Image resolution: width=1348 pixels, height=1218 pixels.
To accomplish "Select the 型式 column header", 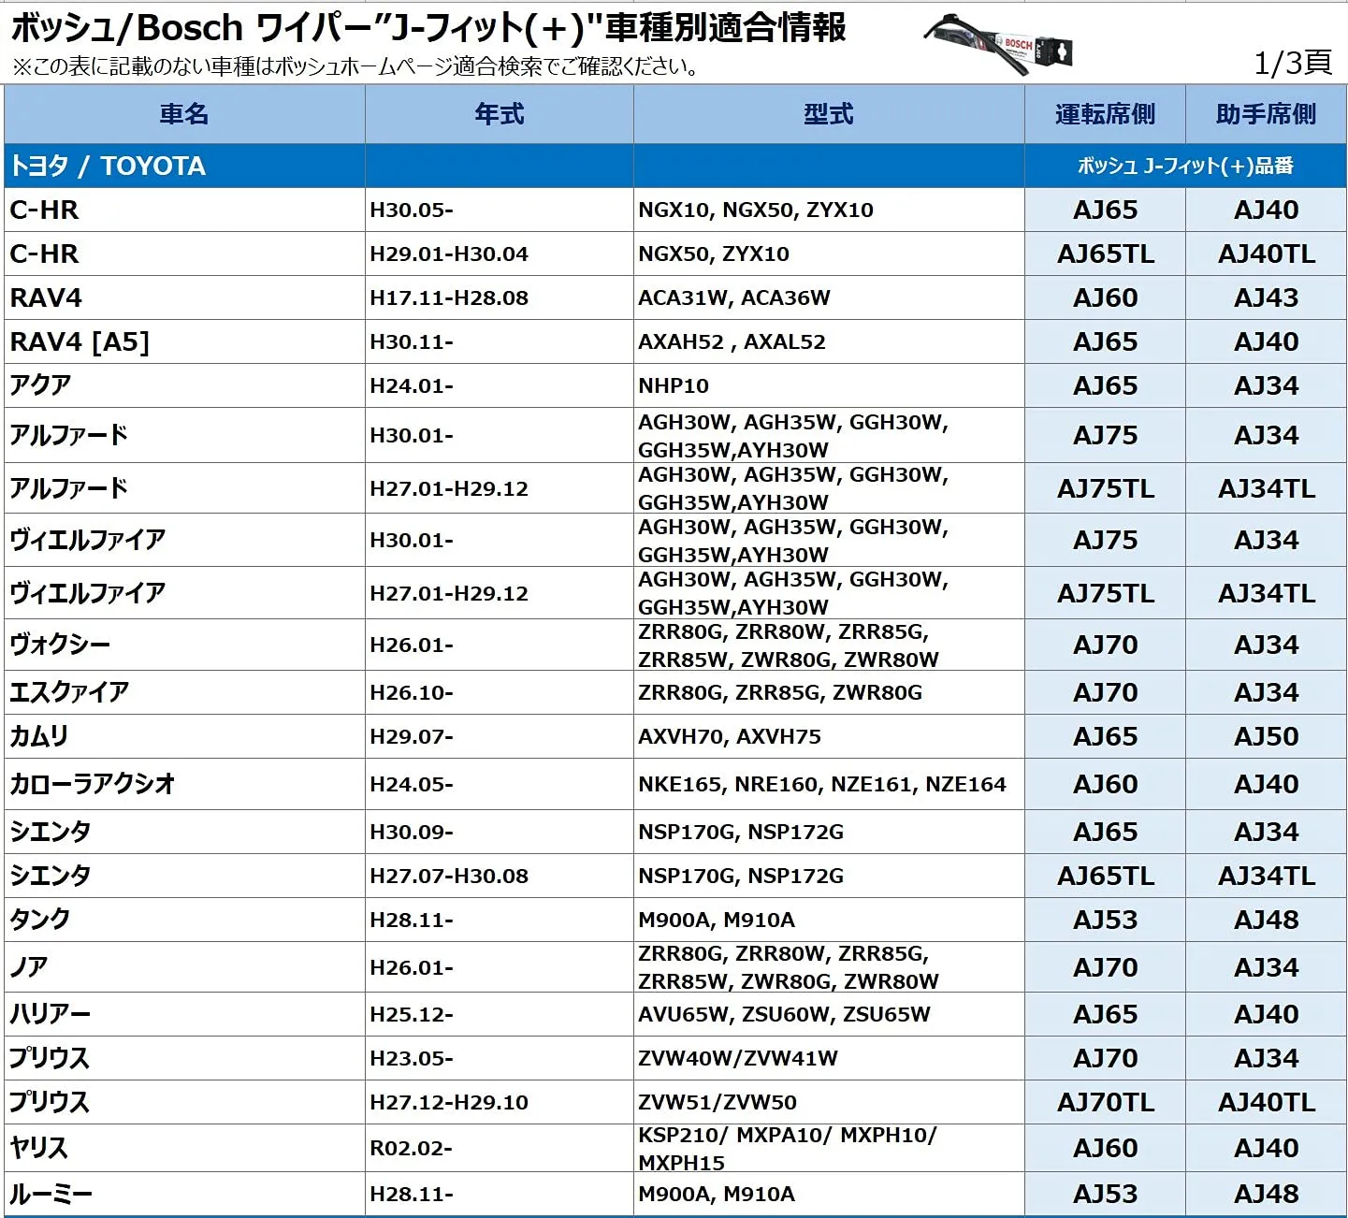I will point(828,114).
